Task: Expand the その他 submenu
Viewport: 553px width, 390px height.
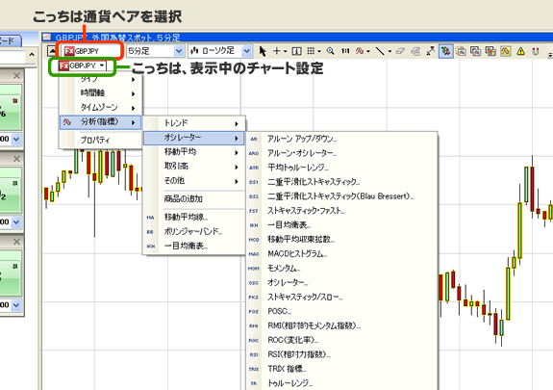Action: pos(193,181)
